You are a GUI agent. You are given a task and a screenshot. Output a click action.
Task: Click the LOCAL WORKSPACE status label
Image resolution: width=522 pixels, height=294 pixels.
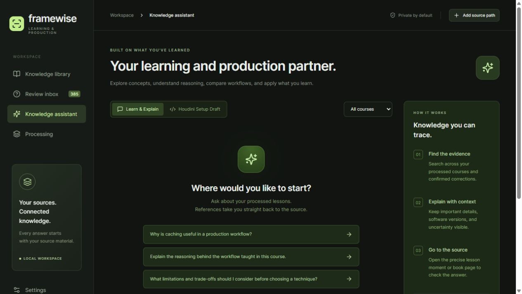pyautogui.click(x=43, y=258)
